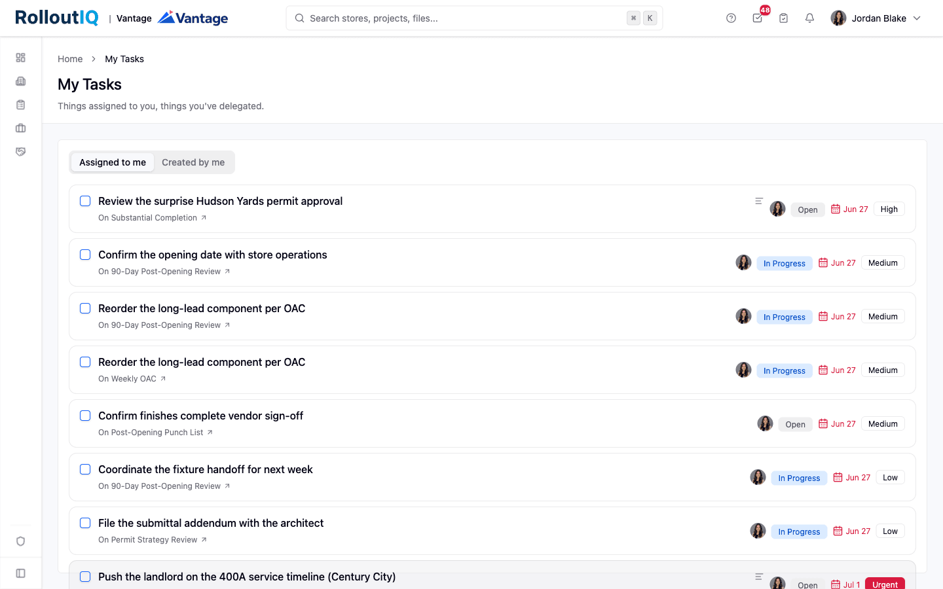Open the Low priority badge on Coordinate fixture handoff

[890, 477]
